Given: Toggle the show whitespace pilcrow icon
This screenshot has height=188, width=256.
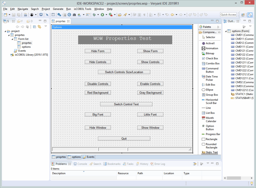Looking at the screenshot, I should pos(144,15).
